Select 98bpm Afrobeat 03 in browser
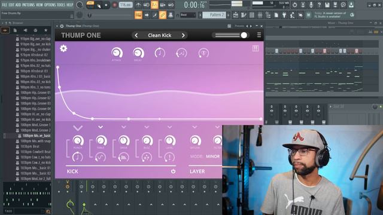 click(34, 71)
